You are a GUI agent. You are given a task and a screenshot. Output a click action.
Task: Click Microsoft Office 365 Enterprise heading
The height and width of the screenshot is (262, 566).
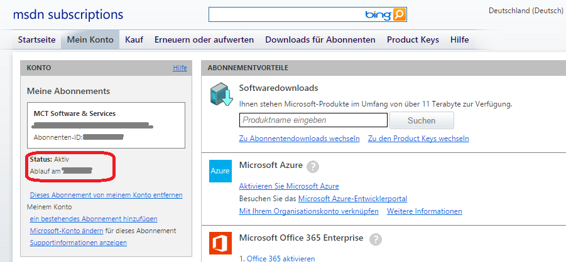301,238
